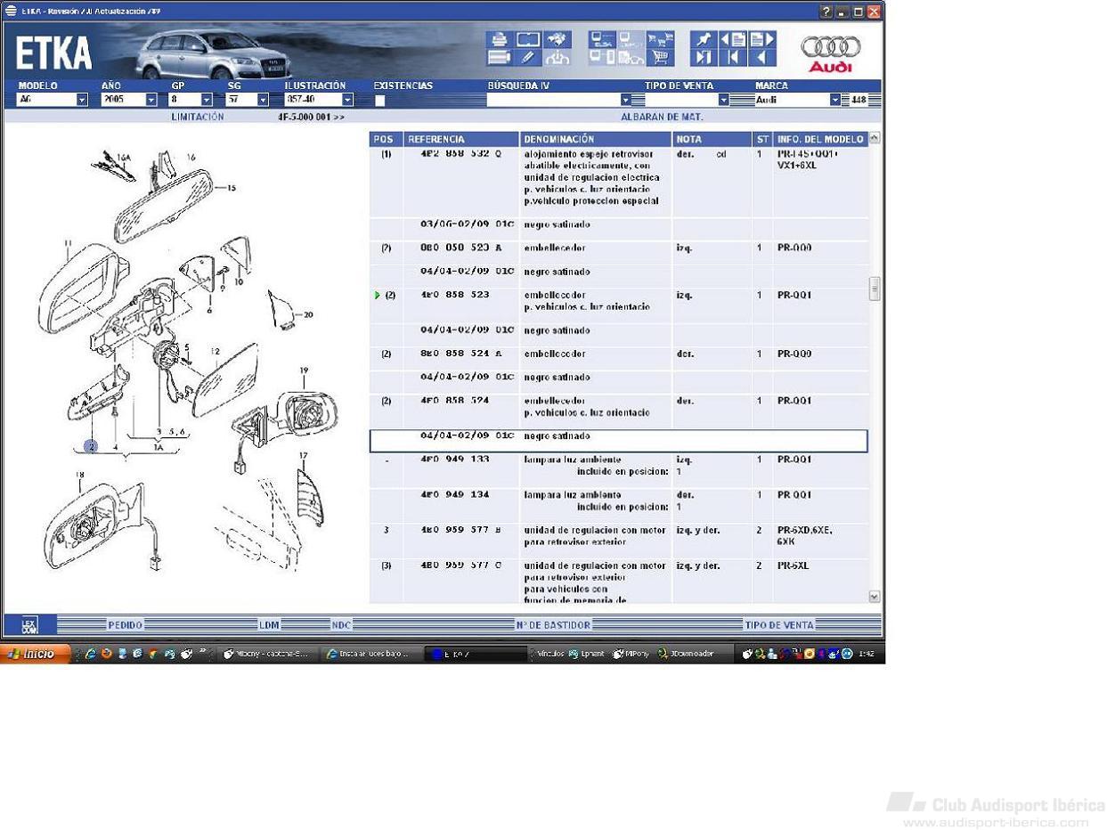Open the Marca dropdown
The width and height of the screenshot is (1107, 830).
(x=834, y=100)
